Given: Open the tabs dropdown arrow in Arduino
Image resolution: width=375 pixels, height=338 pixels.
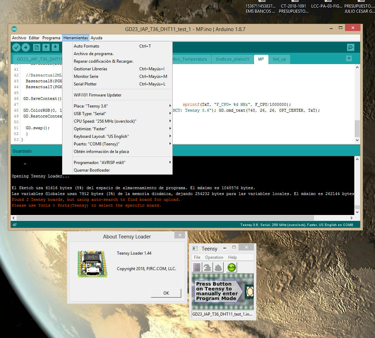Looking at the screenshot, I should [349, 58].
